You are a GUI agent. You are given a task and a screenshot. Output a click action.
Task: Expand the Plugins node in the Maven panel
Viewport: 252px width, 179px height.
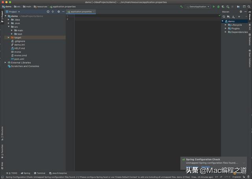pos(226,29)
